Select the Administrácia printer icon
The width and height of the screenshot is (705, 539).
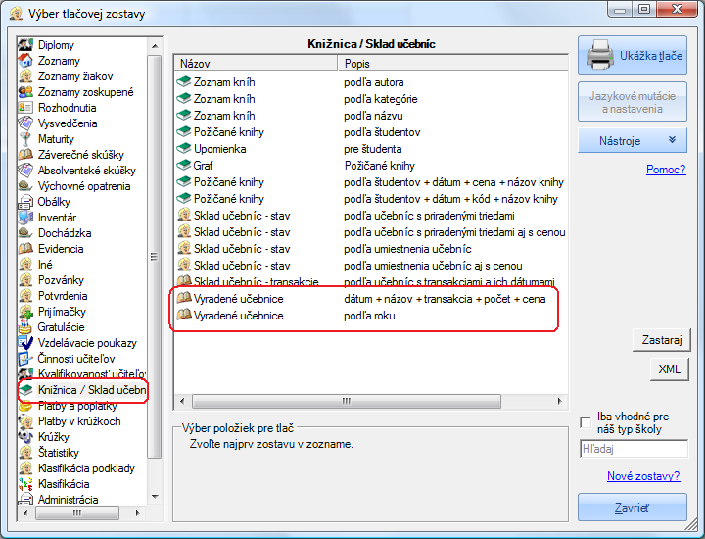[x=25, y=499]
